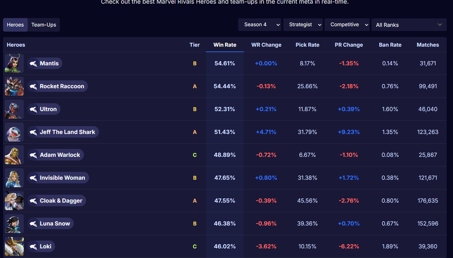
Task: Open the Adam Warlock hero link
Action: coord(56,155)
